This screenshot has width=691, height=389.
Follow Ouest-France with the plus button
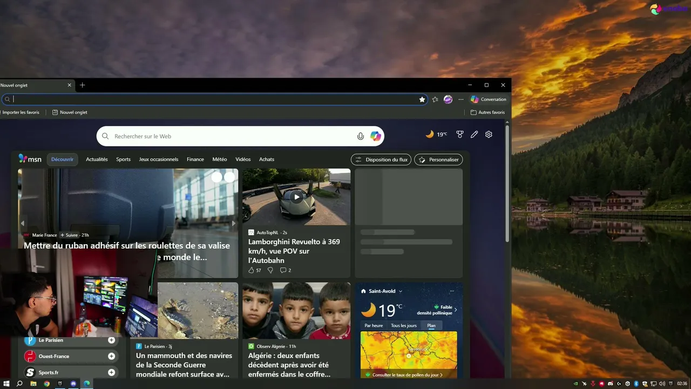point(111,356)
